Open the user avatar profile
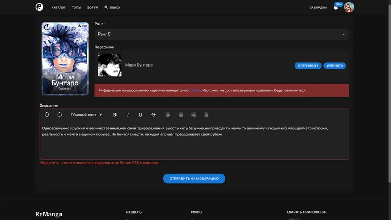 tap(349, 7)
